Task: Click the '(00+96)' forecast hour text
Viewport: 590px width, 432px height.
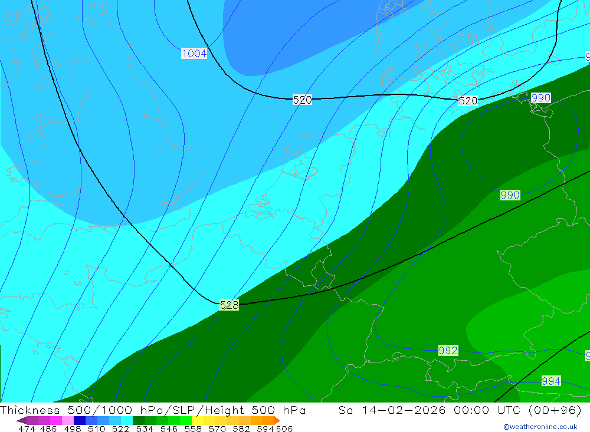Action: tap(555, 410)
